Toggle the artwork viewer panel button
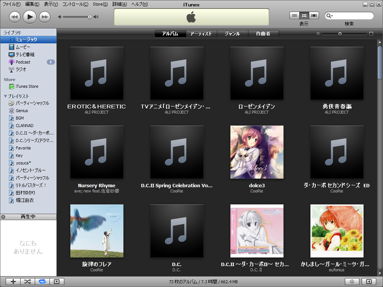Screen dimensions: 383x287 coord(57,282)
